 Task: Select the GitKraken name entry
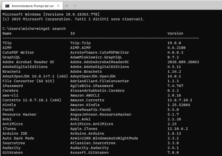[13, 153]
